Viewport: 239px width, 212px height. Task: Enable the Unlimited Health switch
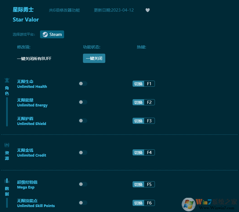pos(83,84)
